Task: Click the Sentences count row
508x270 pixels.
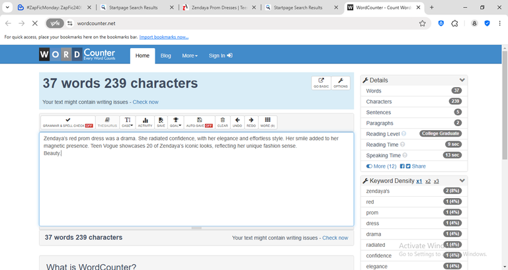Action: tap(413, 112)
